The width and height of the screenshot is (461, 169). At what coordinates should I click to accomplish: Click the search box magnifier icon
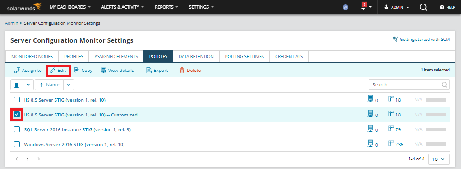click(x=444, y=84)
